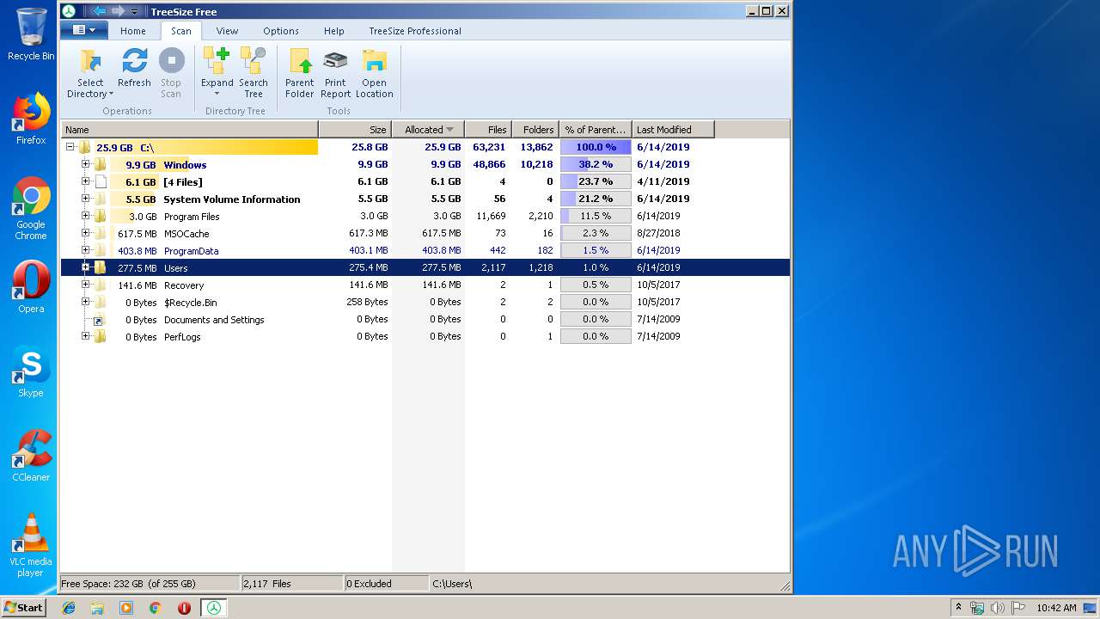Click the 38.2 % bar for Windows
Screen dimensions: 1100x619
click(x=596, y=164)
